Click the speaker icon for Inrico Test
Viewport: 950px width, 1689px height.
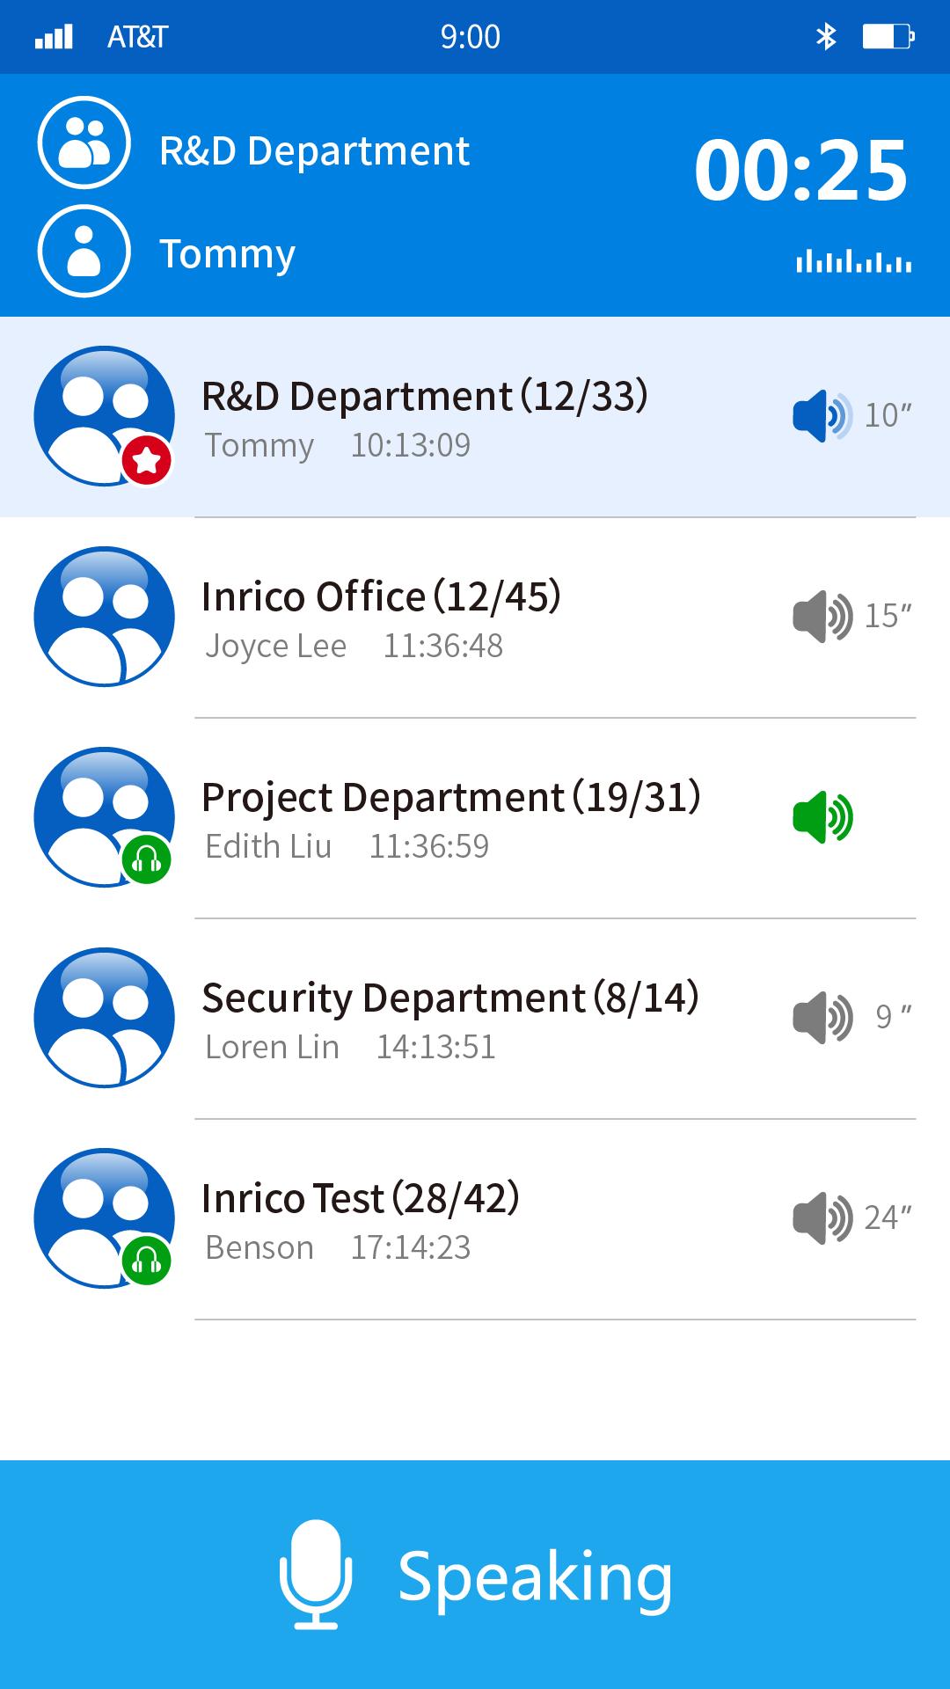822,1217
